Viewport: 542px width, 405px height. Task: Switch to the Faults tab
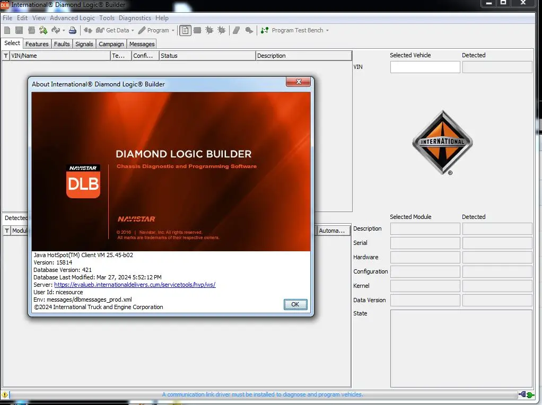pyautogui.click(x=62, y=44)
